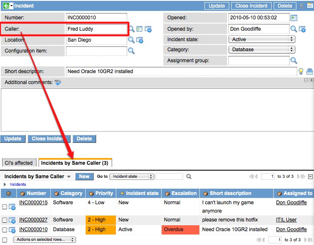Click spell check icon beside Additional comments

[x=58, y=82]
